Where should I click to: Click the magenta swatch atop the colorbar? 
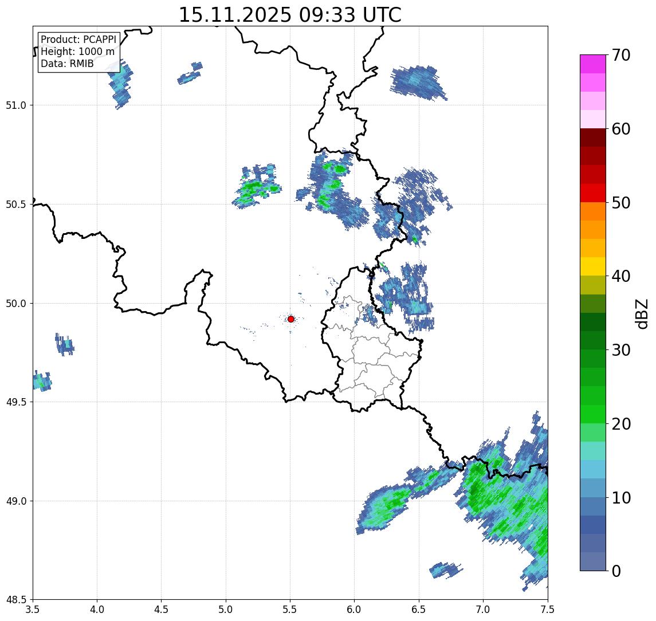click(x=593, y=64)
